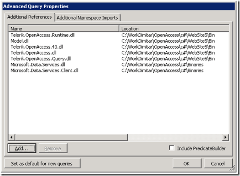The height and width of the screenshot is (176, 240).
Task: Click the resize grip at dialog corner
Action: coord(233,168)
